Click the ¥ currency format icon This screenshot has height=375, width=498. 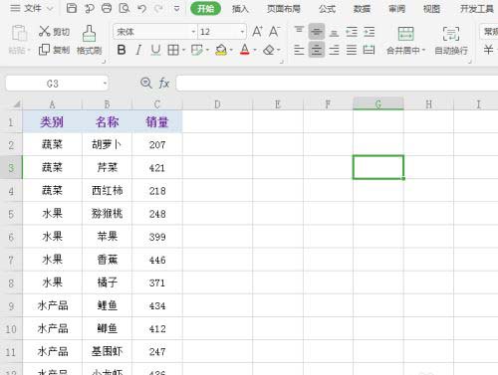(x=488, y=50)
